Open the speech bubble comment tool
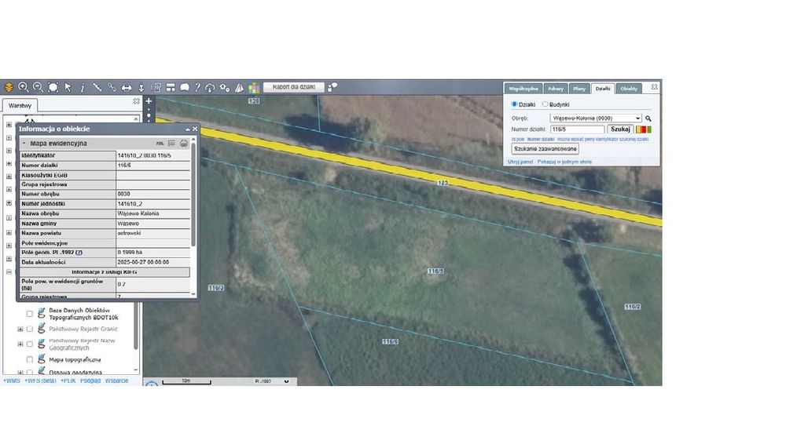Image resolution: width=786 pixels, height=437 pixels. pos(185,87)
